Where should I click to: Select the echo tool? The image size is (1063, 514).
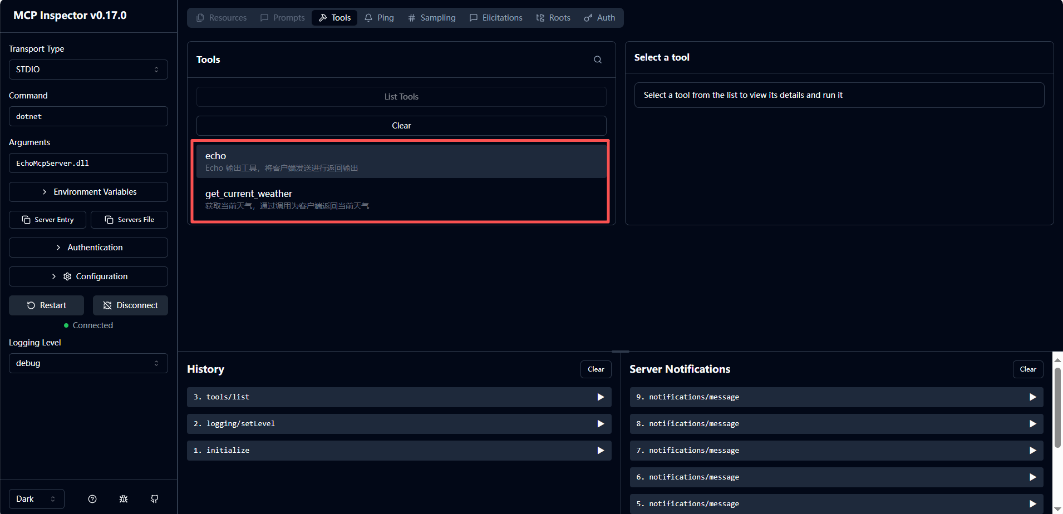pos(401,161)
